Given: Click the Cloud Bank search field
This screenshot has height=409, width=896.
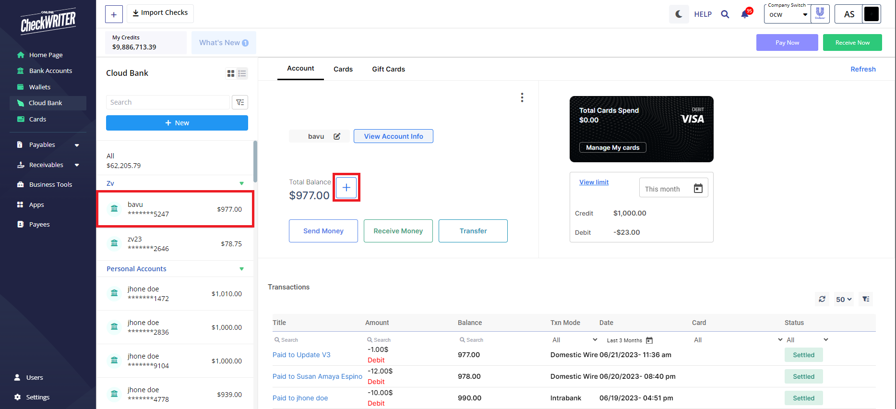Looking at the screenshot, I should click(167, 102).
